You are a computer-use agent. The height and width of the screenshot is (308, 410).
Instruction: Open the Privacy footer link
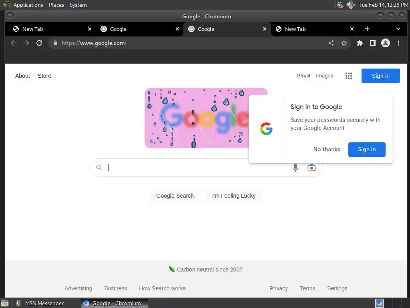pyautogui.click(x=279, y=288)
